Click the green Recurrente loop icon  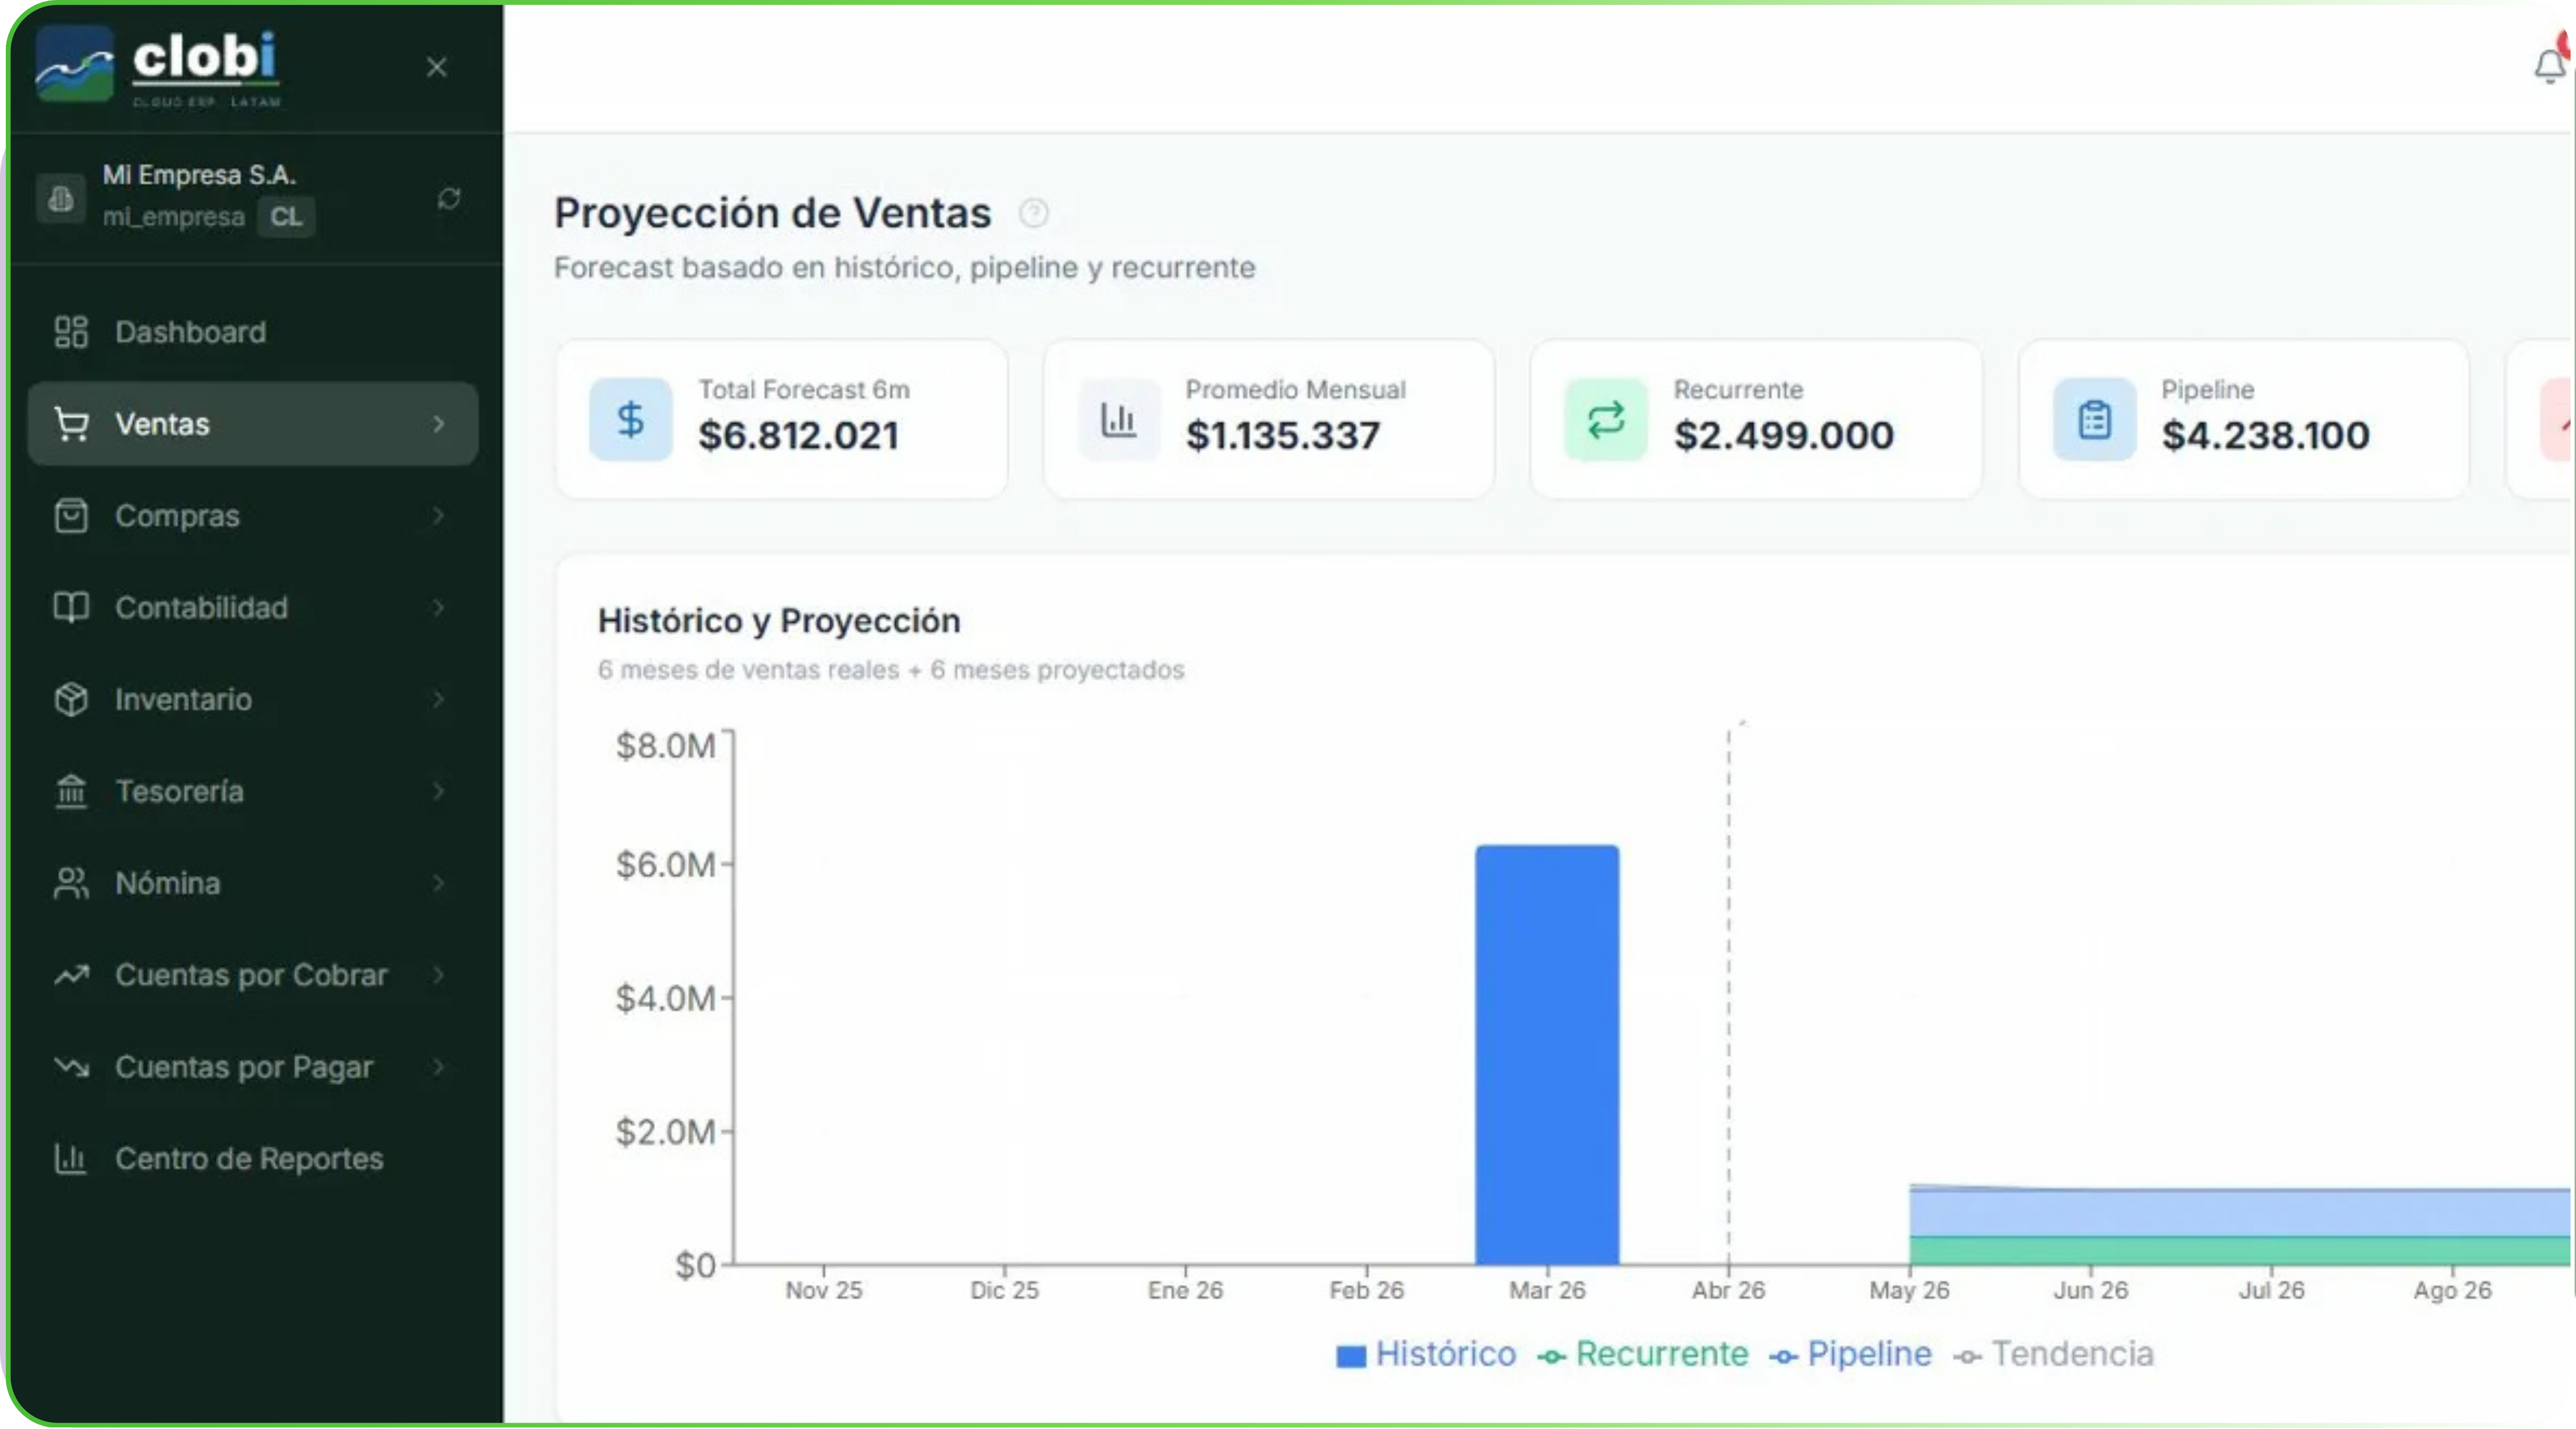click(1605, 419)
